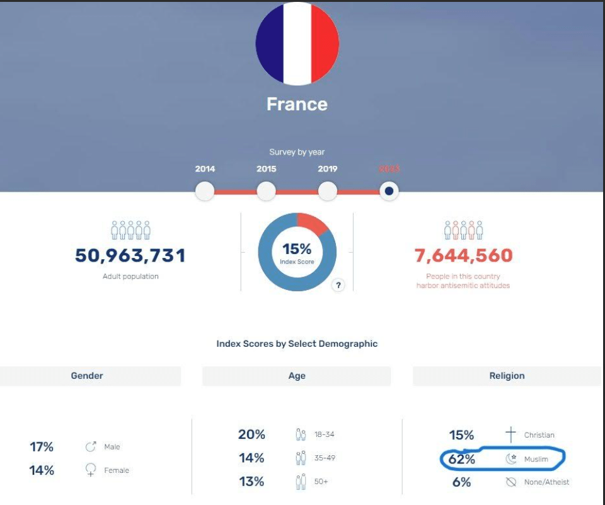
Task: Click the None/Atheist crossed circle icon
Action: click(x=511, y=482)
